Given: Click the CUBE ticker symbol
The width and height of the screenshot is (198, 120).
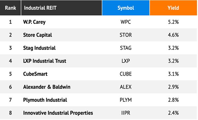Looking at the screenshot, I should click(126, 74).
